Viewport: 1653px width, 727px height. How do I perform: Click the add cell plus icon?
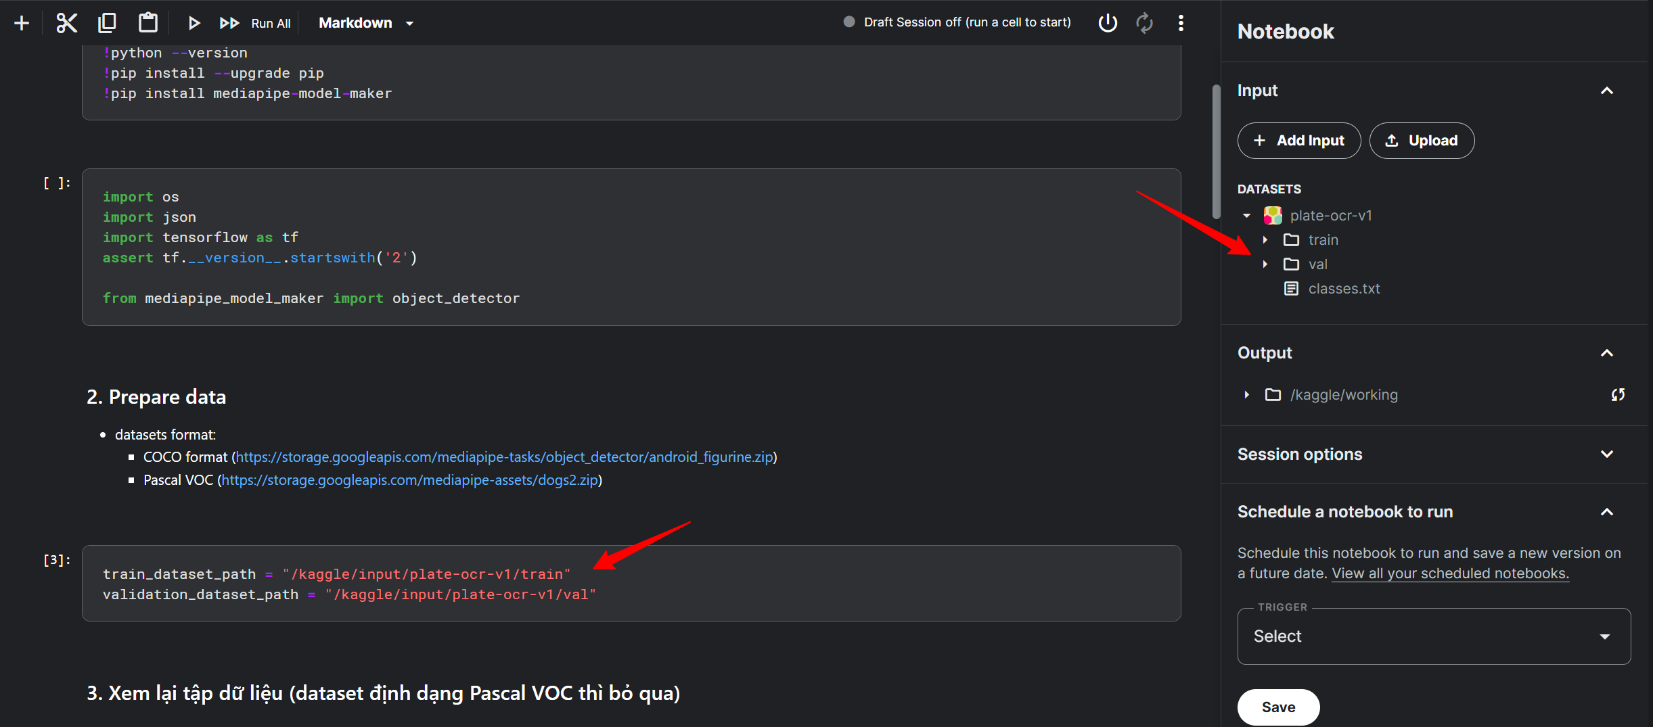22,23
